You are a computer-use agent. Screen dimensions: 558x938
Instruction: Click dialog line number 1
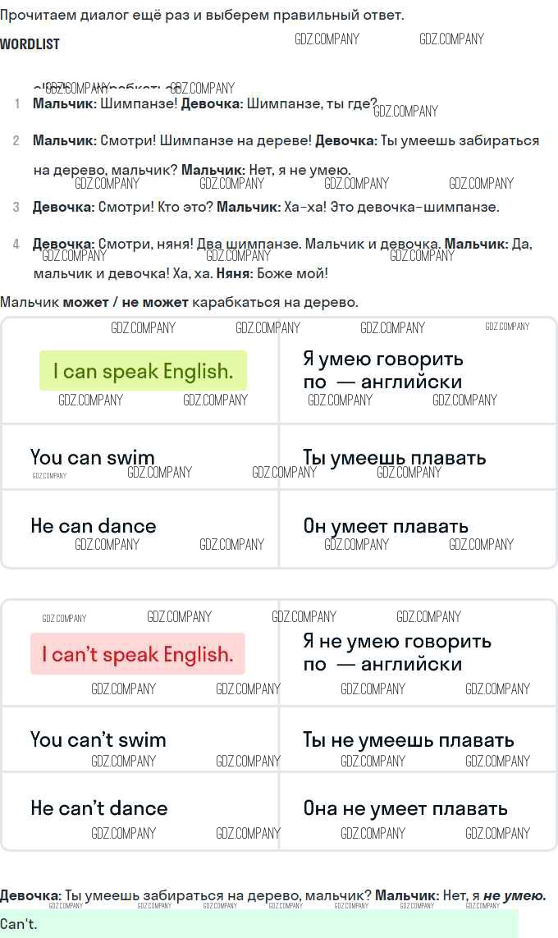click(16, 104)
